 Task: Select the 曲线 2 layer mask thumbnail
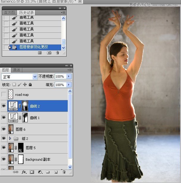[25, 106]
